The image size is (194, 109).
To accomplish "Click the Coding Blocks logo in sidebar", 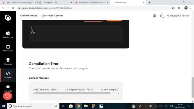I will 8,18.
